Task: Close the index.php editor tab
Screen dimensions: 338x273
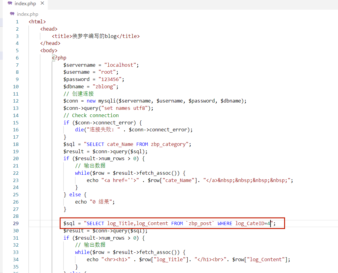Action: click(42, 3)
